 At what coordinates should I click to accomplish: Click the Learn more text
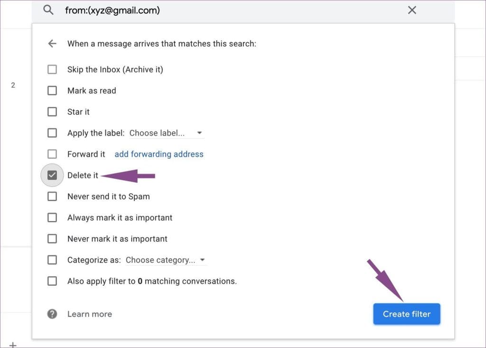(90, 314)
